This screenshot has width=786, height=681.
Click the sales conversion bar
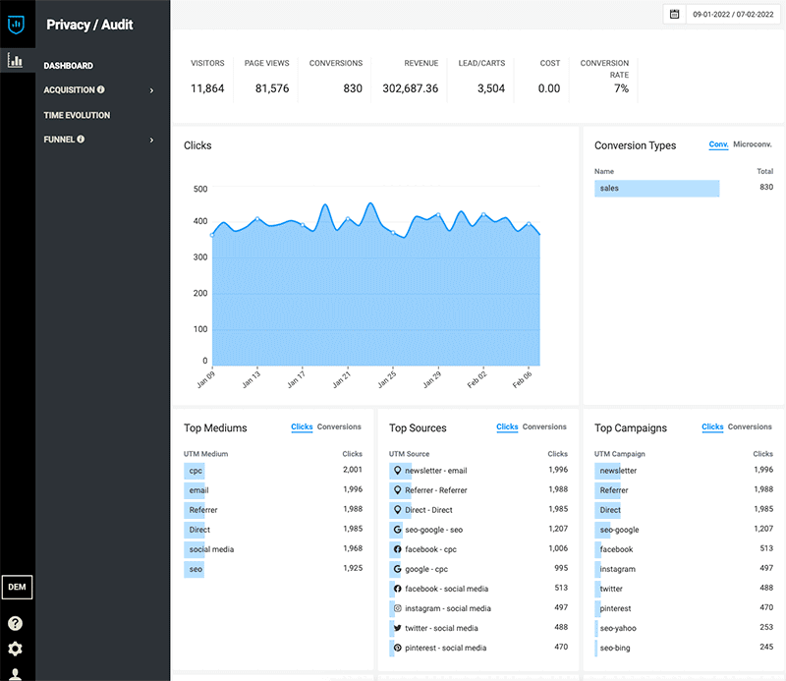point(656,188)
